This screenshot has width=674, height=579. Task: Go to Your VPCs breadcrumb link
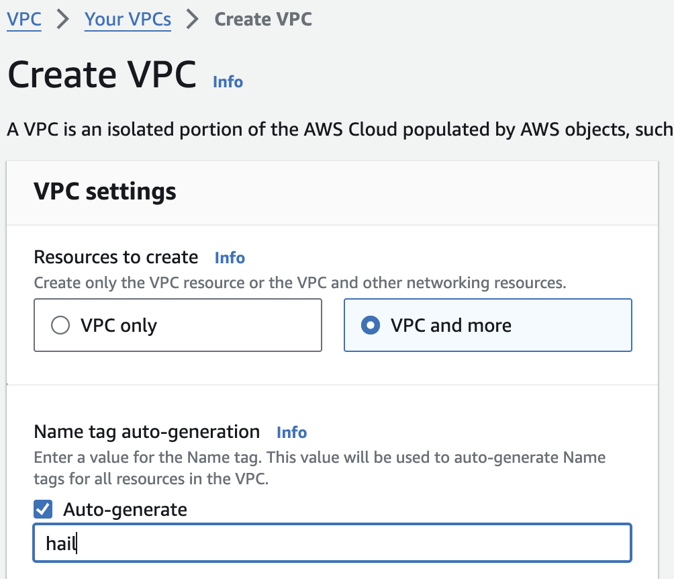click(128, 19)
